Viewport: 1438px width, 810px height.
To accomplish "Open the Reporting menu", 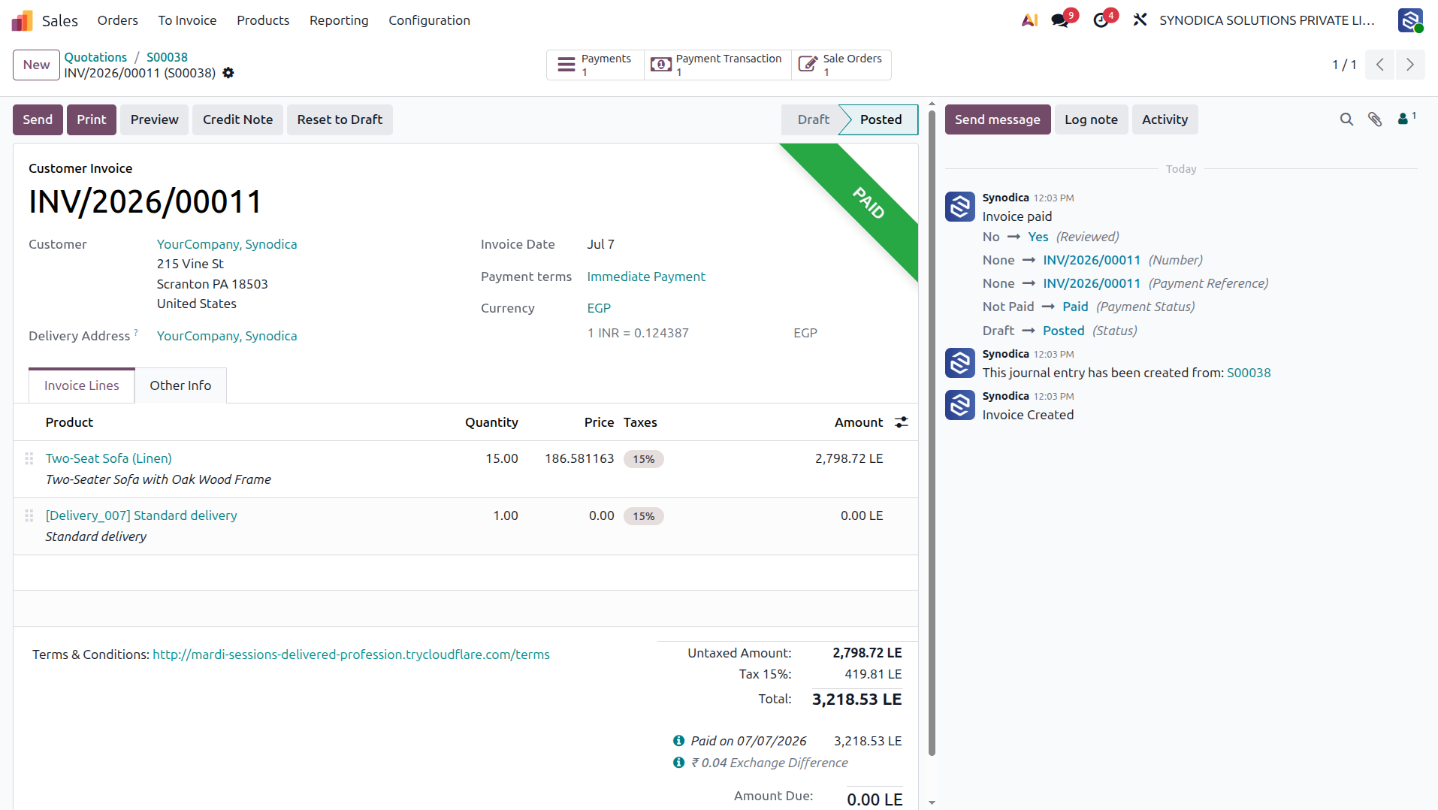I will tap(339, 20).
